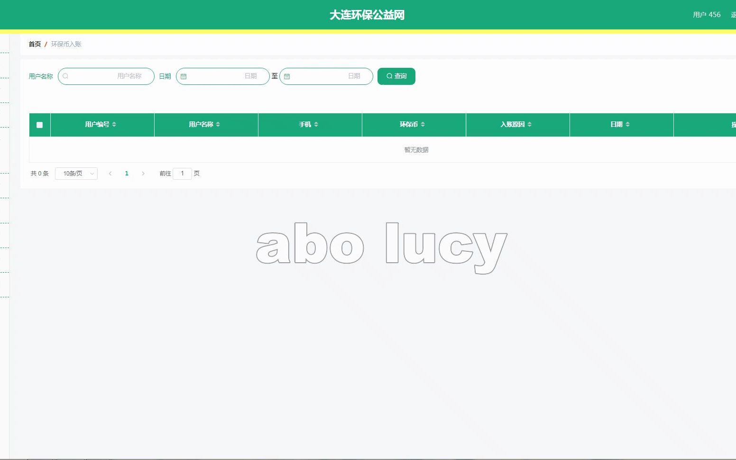Screen dimensions: 736x460
Task: Focus the 用户名称 search input
Action: (106, 76)
